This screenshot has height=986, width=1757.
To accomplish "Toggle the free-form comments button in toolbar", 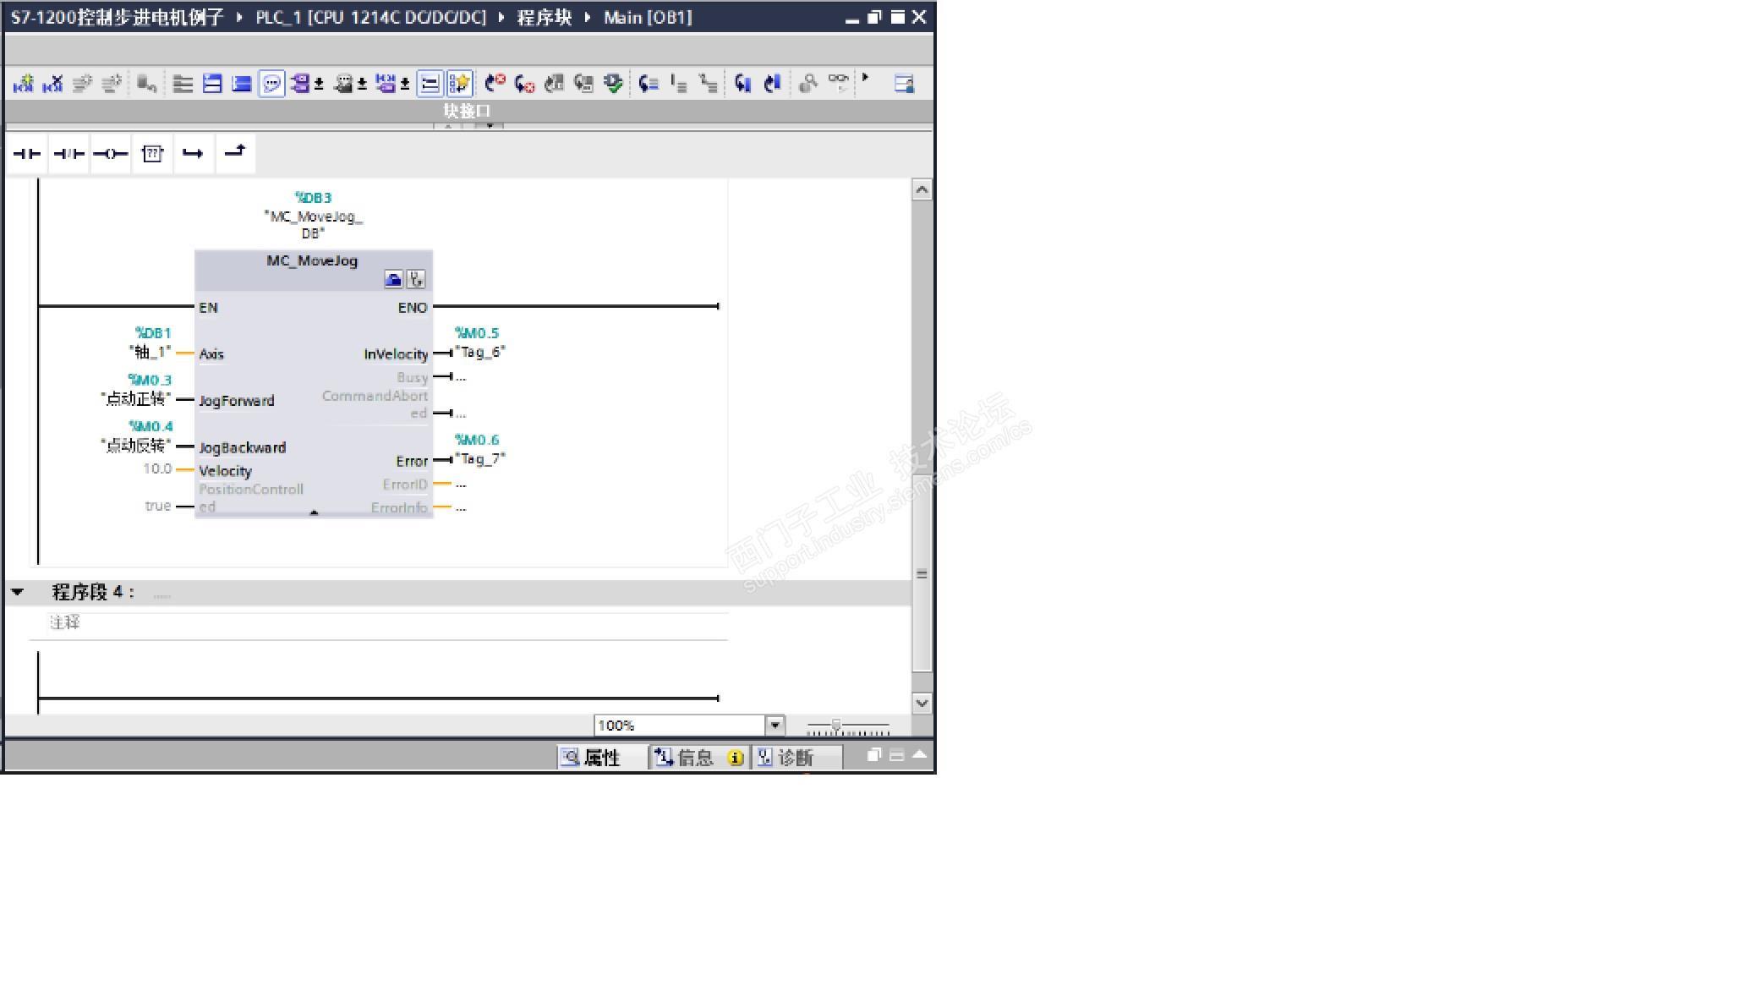I will (x=271, y=83).
